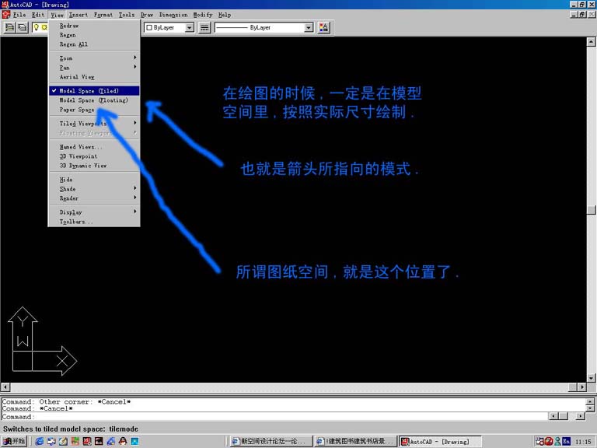Toggle checked Model Space (Tiled) option
Screen dimensions: 597x448
pos(94,91)
